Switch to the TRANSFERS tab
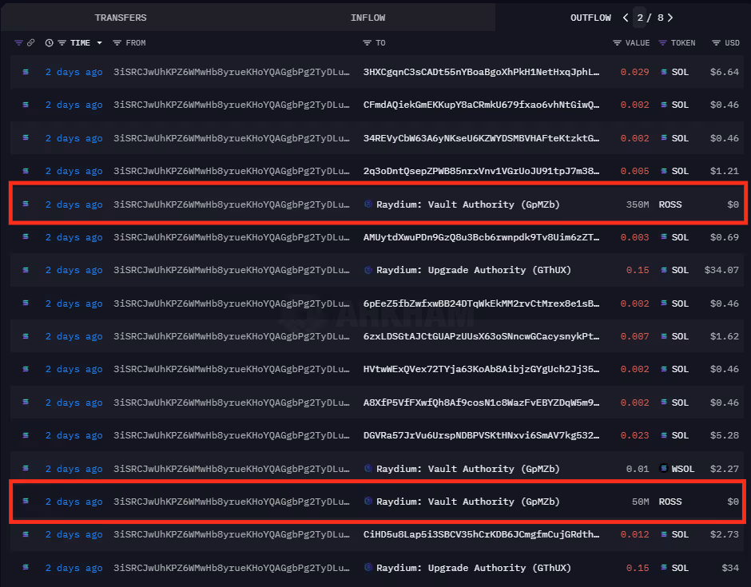 121,18
